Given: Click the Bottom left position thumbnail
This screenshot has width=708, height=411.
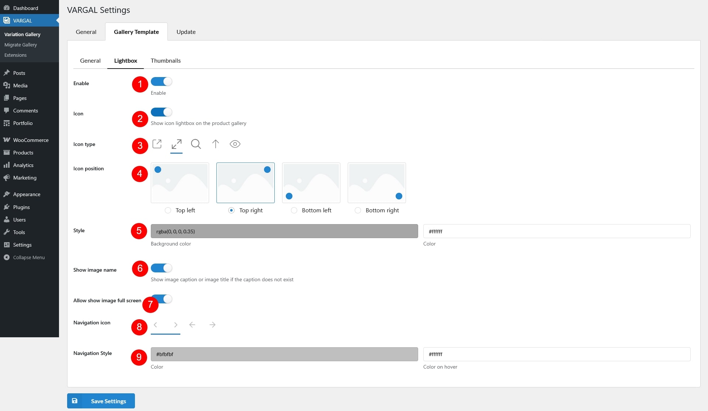Looking at the screenshot, I should (x=311, y=183).
